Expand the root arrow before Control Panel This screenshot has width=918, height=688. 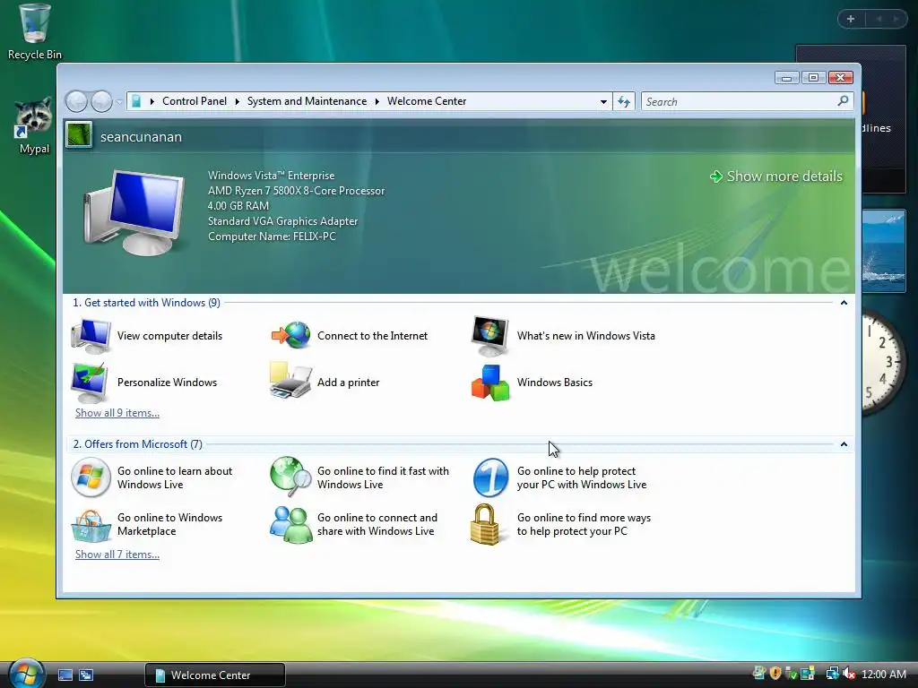152,102
